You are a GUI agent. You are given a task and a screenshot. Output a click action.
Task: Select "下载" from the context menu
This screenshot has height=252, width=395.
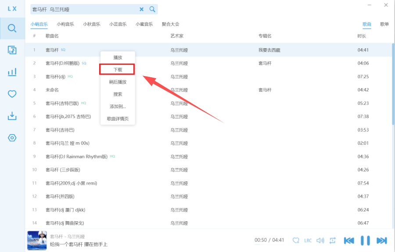pos(118,70)
